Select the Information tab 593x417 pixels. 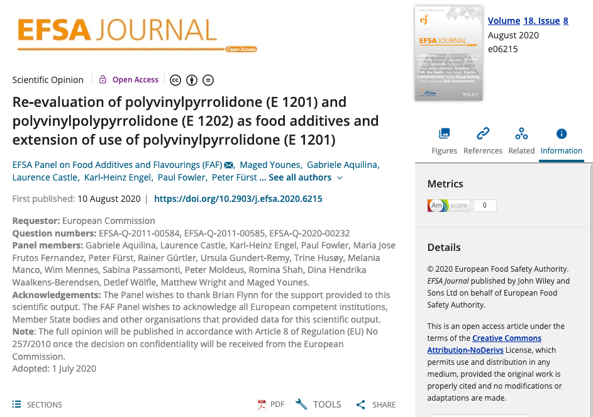click(x=561, y=141)
